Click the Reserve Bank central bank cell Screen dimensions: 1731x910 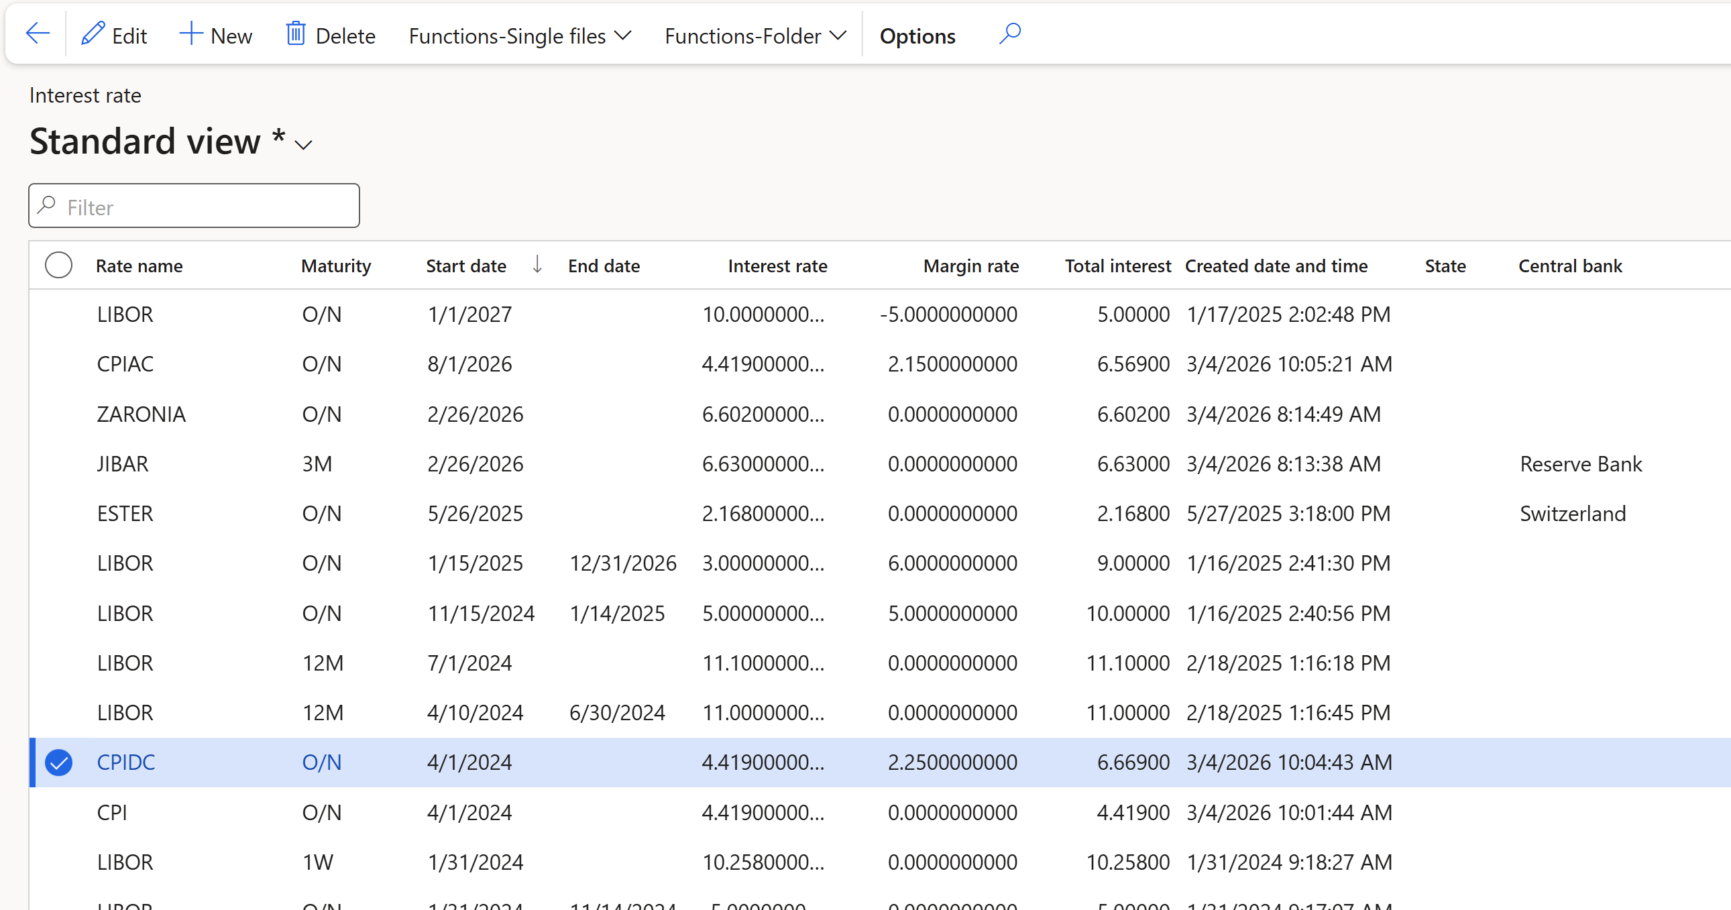1581,464
